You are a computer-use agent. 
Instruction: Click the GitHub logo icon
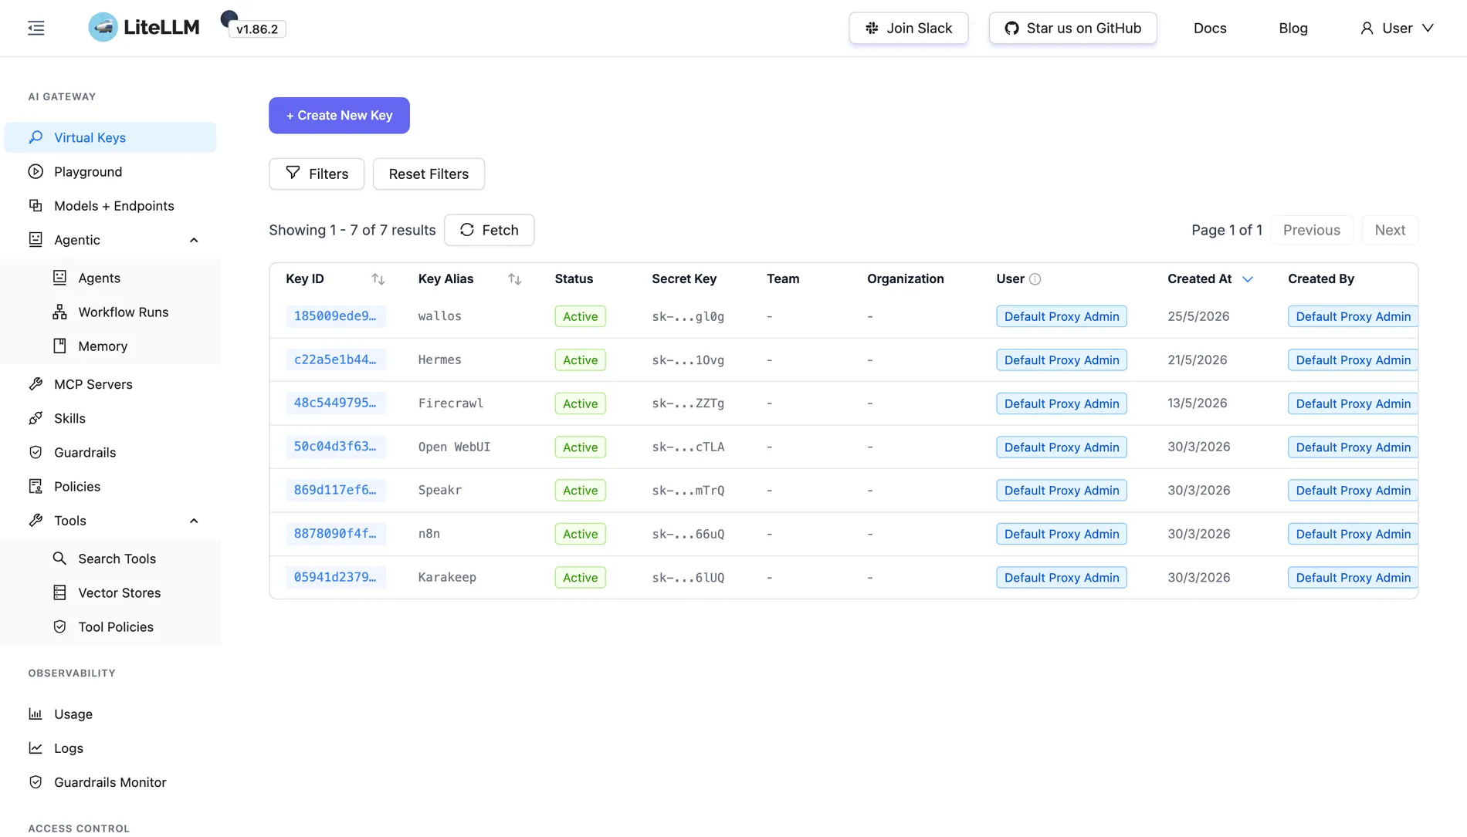1011,29
